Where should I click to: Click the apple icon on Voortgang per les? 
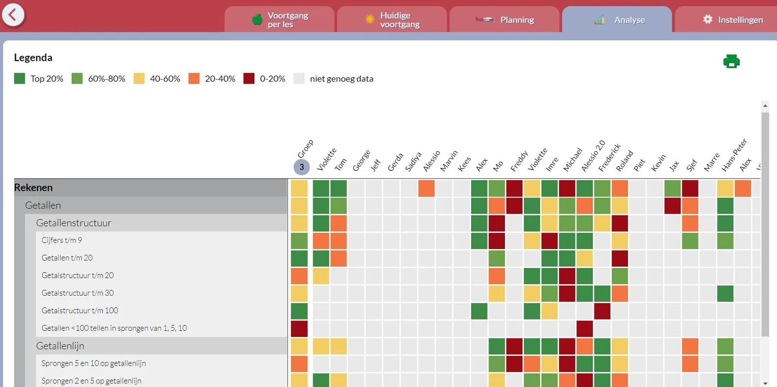click(257, 19)
